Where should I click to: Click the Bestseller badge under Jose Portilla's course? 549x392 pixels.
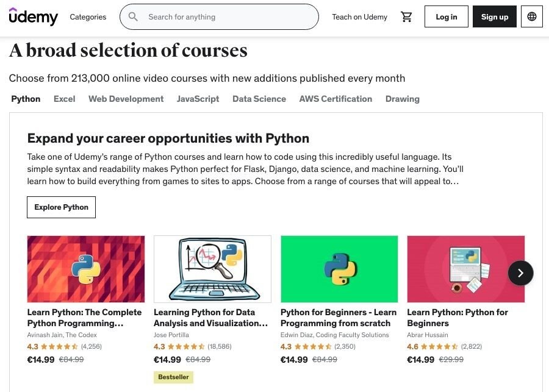173,377
